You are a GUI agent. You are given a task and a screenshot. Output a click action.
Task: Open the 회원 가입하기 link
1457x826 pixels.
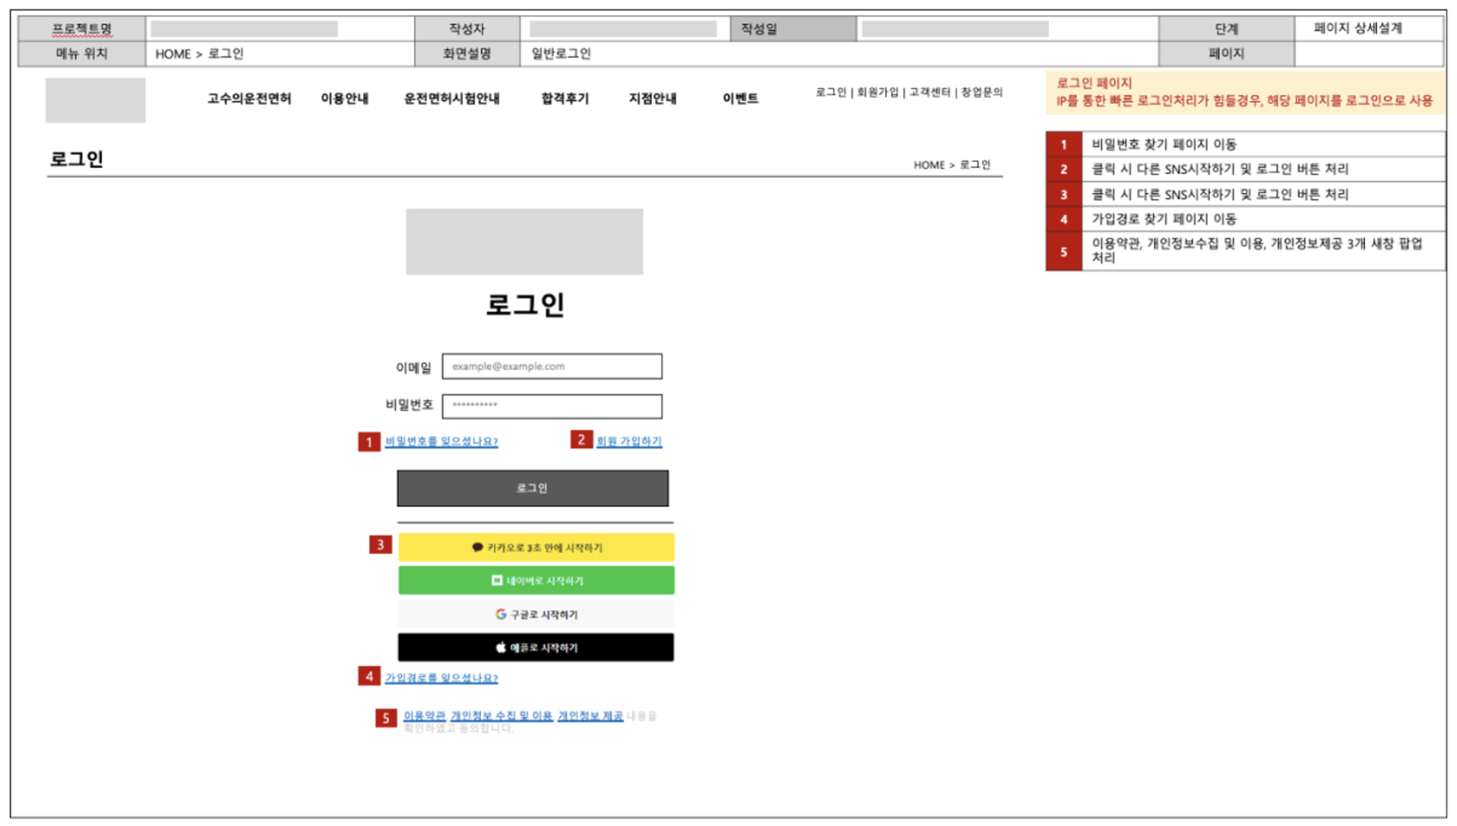(629, 441)
